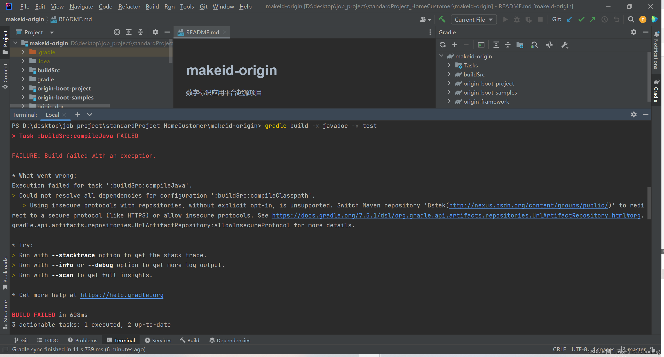Click Git push arrow icon
Screen dimensions: 664x357
(593, 19)
